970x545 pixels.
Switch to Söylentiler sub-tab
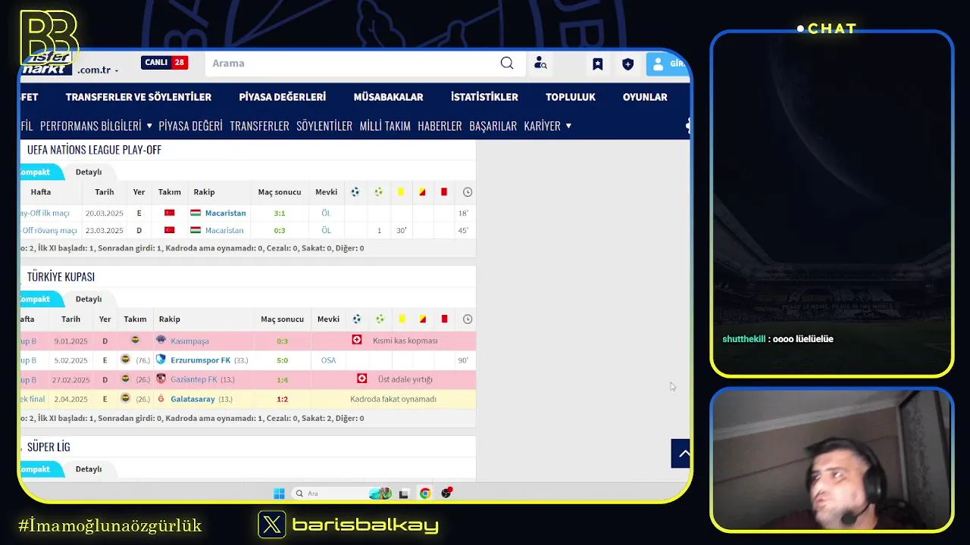click(x=324, y=126)
